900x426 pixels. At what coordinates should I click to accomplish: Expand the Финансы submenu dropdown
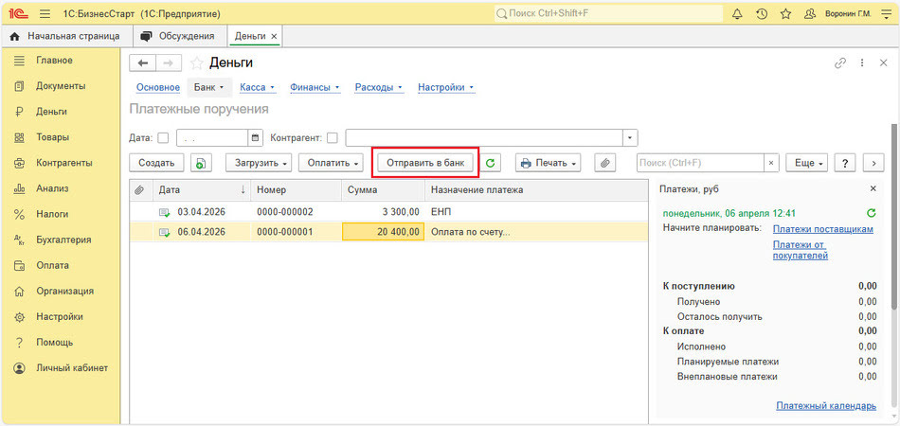[315, 88]
